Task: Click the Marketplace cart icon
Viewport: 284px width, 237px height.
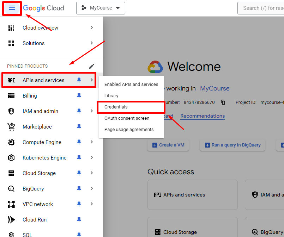Action: tap(11, 127)
